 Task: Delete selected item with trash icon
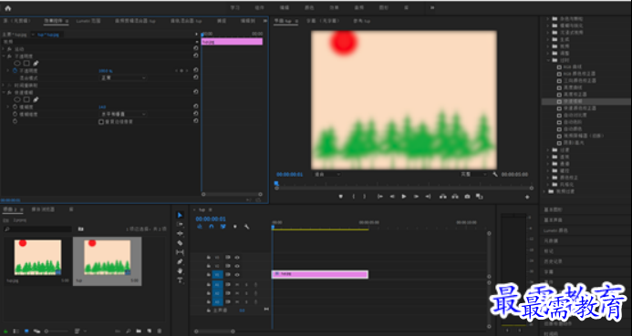pos(160,331)
